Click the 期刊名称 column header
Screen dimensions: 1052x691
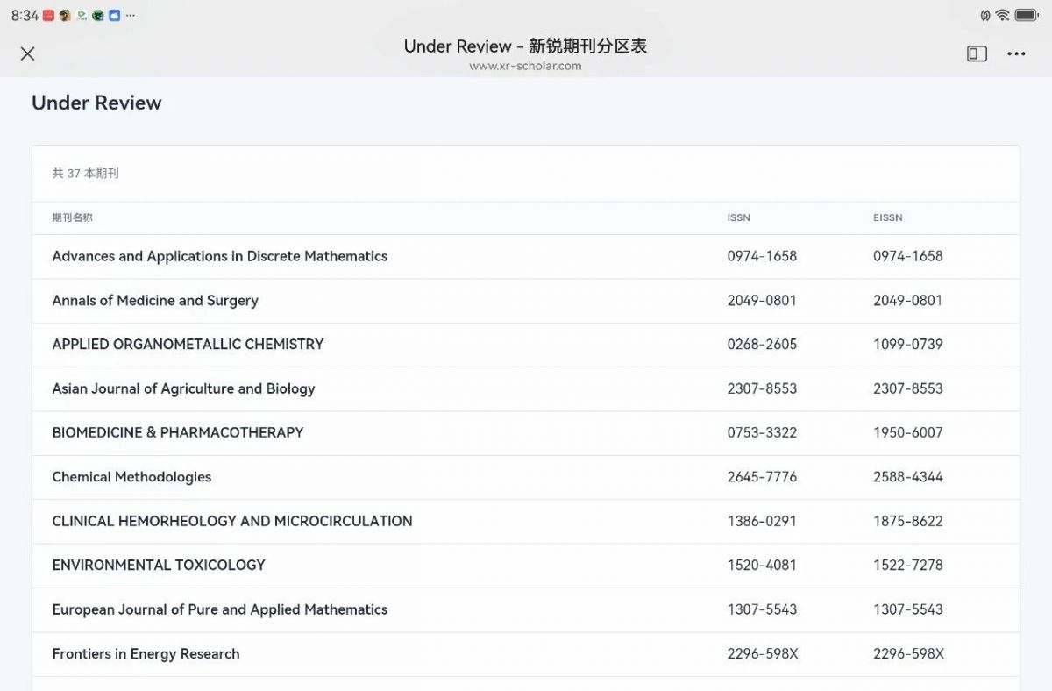[72, 217]
